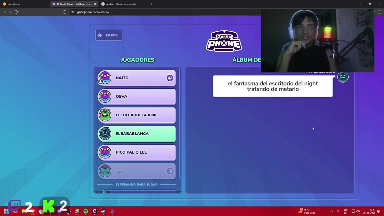384x216 pixels.
Task: Click ELFOLLABUELA3000's green avatar
Action: (x=105, y=115)
